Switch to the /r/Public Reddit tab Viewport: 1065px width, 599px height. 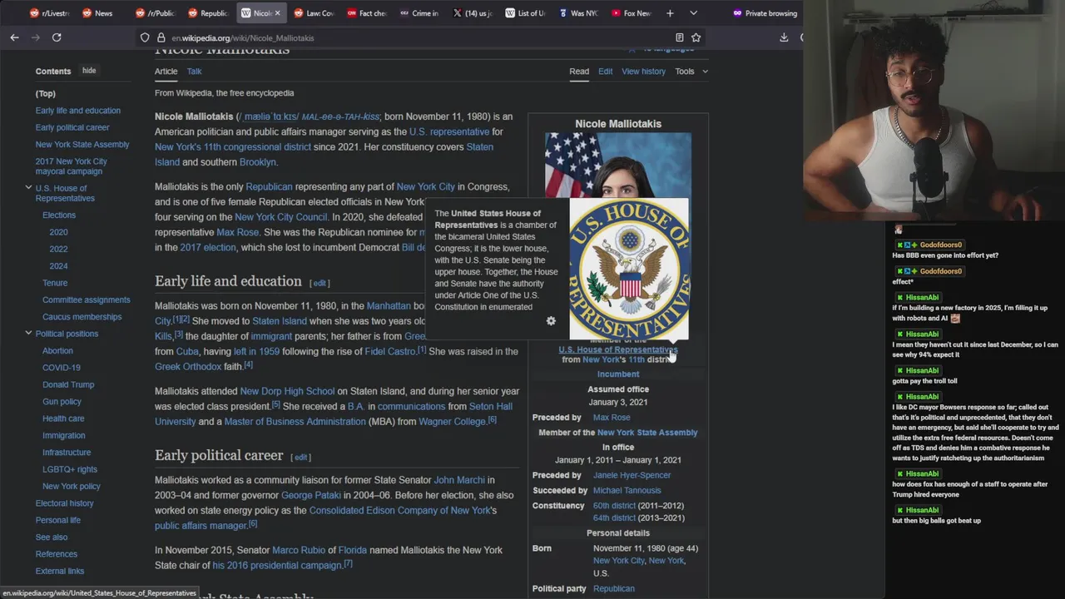(155, 13)
